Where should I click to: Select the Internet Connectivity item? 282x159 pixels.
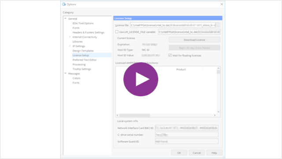click(85, 37)
